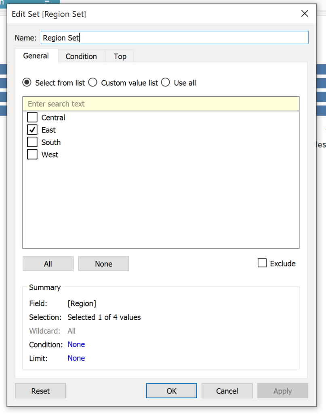Enable the West region checkbox
Image resolution: width=326 pixels, height=414 pixels.
[32, 154]
